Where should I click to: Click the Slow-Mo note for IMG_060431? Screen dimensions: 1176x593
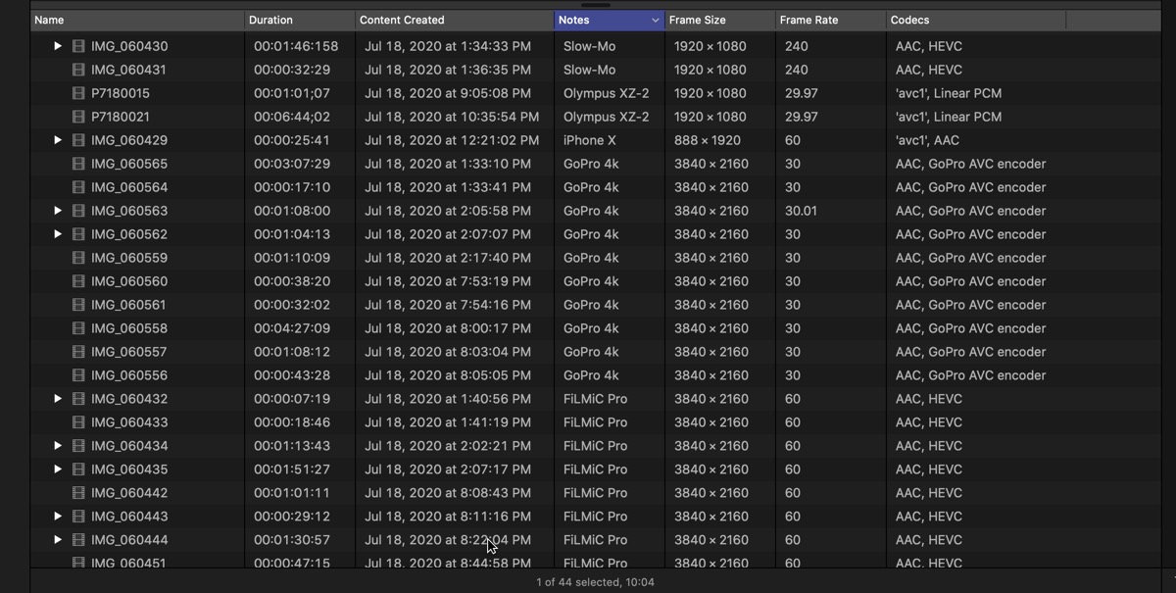click(590, 70)
